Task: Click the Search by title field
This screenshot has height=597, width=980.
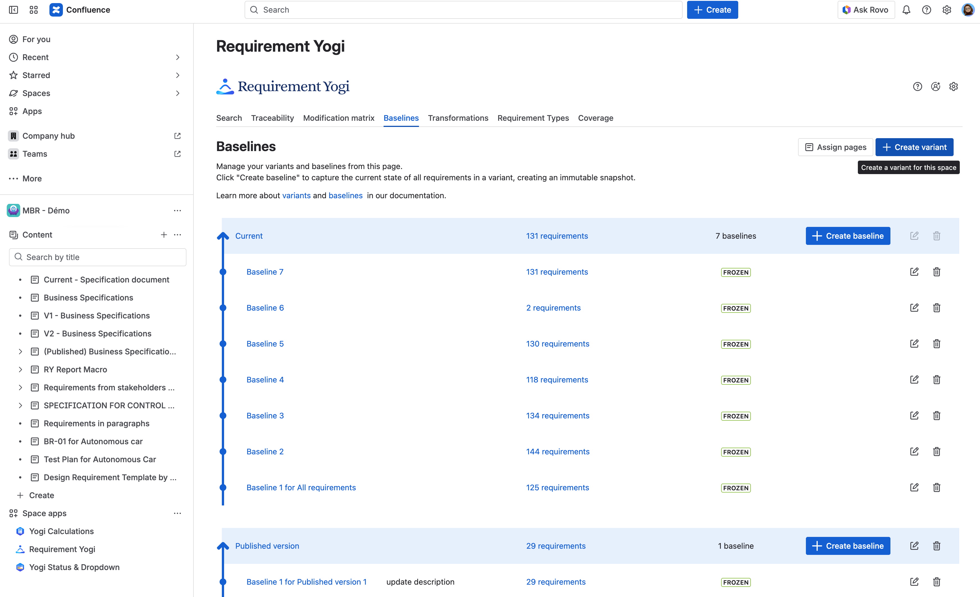Action: 97,257
